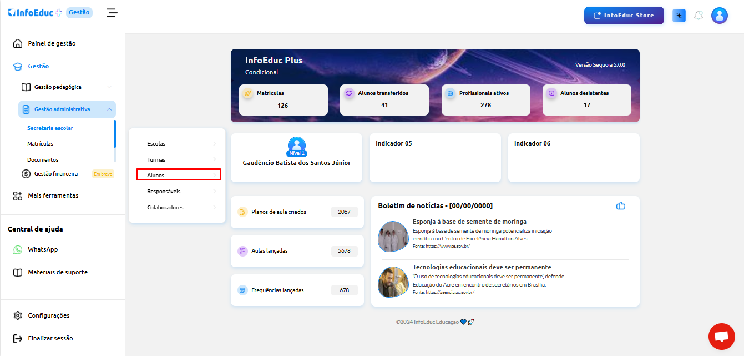
Task: Click the Gestão administrativa document icon
Action: (26, 109)
